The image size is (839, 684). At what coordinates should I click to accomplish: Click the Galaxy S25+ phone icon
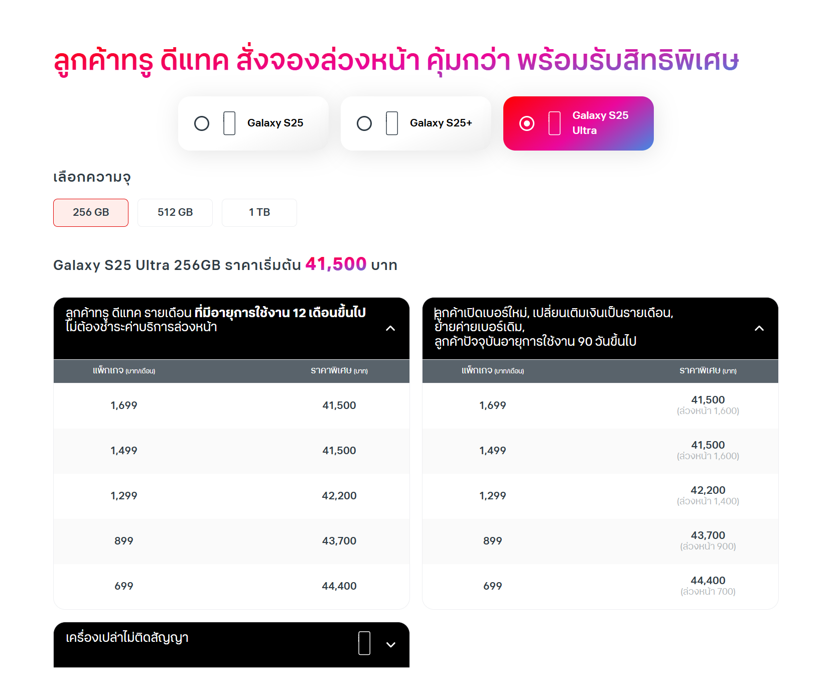pos(392,123)
